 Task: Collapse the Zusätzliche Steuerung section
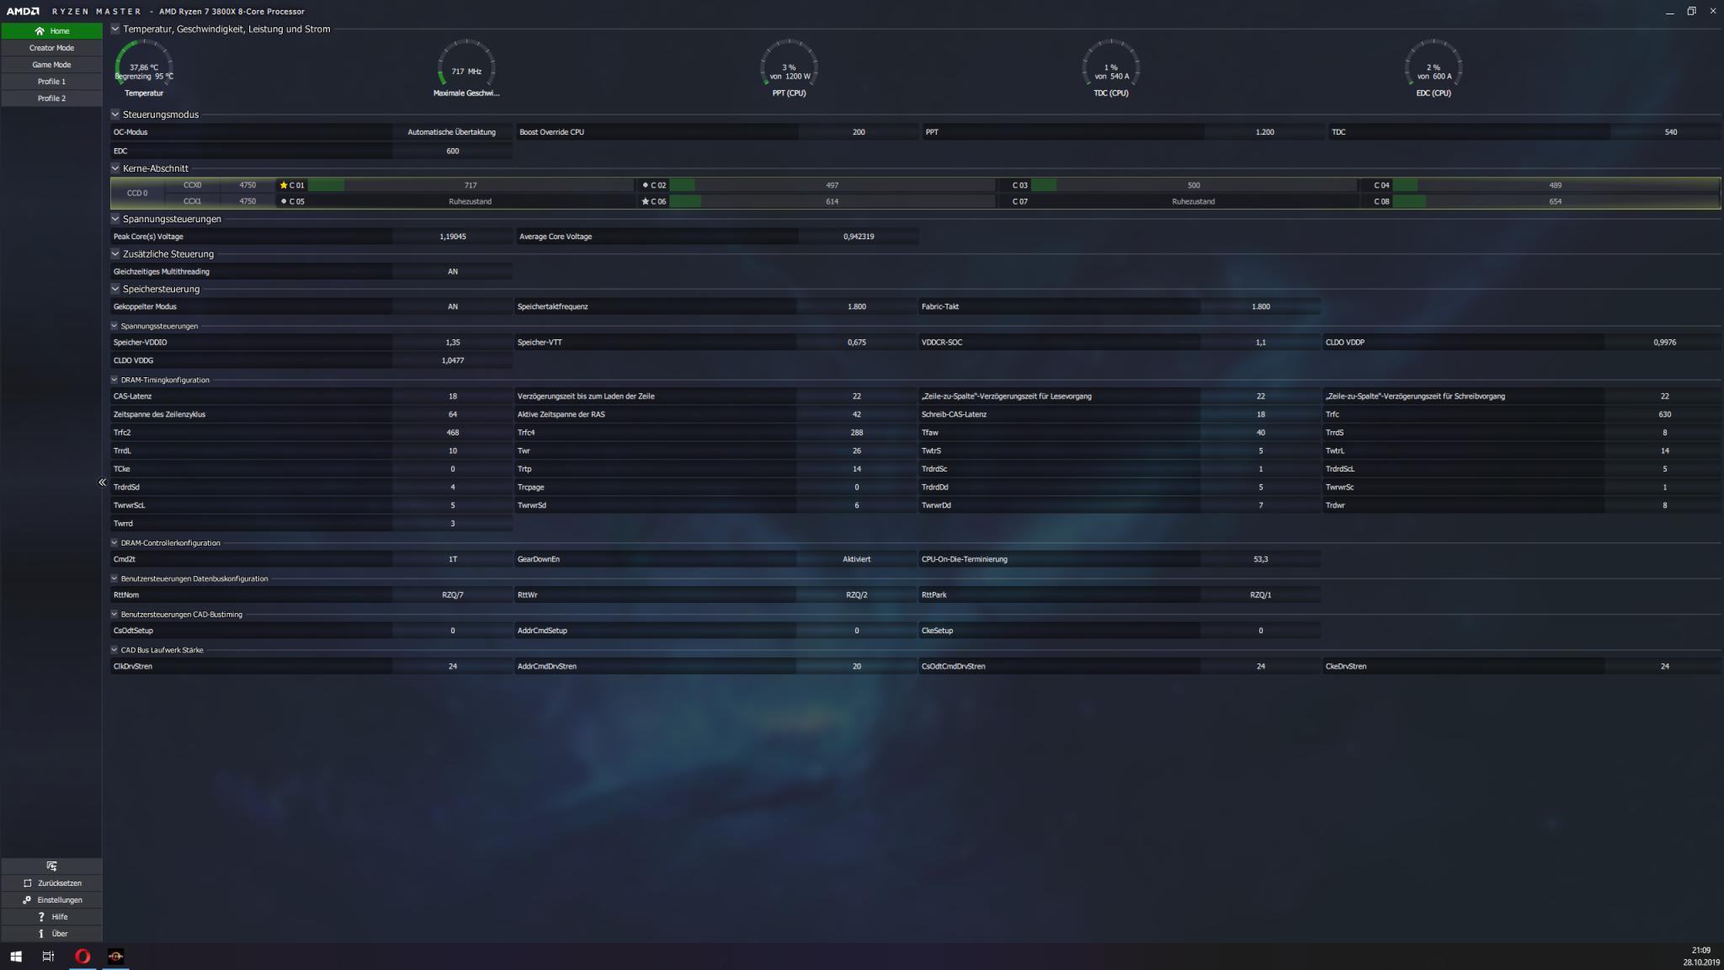pyautogui.click(x=115, y=254)
